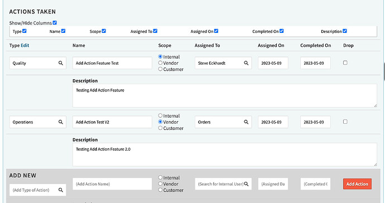
Task: Click the Edit link next to Type header
Action: (25, 45)
